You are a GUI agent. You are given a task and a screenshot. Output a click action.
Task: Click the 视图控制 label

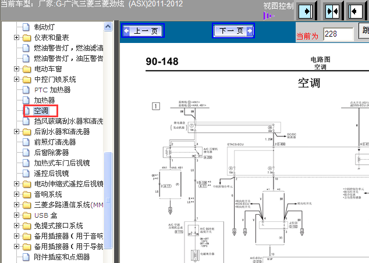pos(278,6)
